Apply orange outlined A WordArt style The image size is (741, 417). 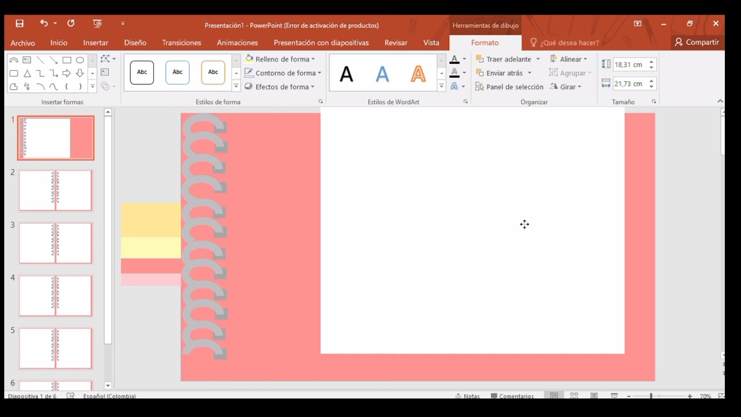click(418, 74)
